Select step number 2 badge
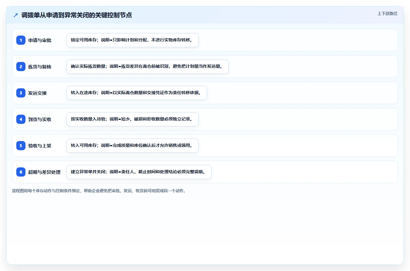Image resolution: width=410 pixels, height=271 pixels. 21,67
